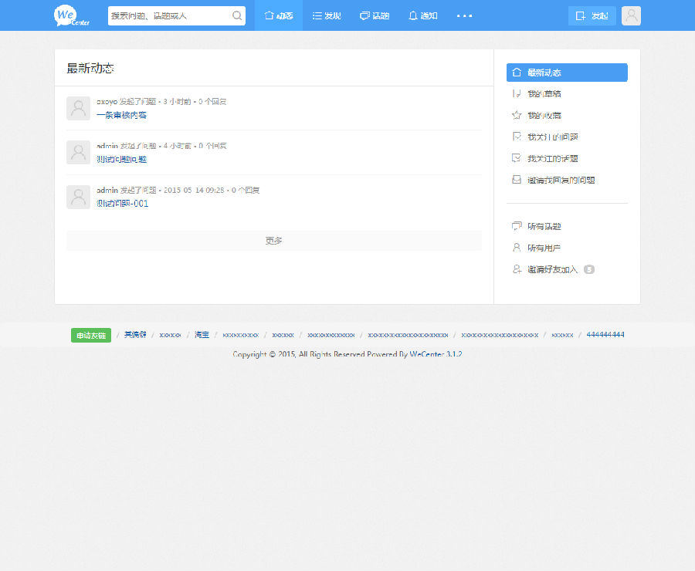695x571 pixels.
Task: Open the 一条审核内容 question link
Action: [x=121, y=115]
